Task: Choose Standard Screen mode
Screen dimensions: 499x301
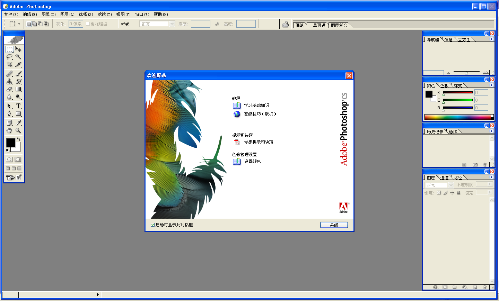Action: pyautogui.click(x=8, y=168)
